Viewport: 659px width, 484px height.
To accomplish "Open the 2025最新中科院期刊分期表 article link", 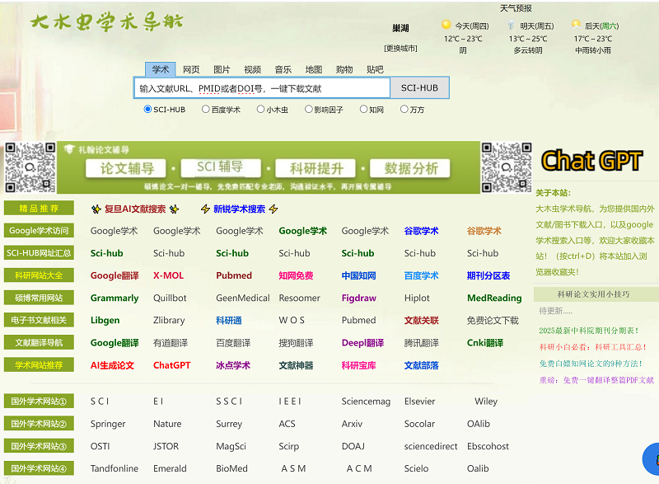I will pos(588,331).
